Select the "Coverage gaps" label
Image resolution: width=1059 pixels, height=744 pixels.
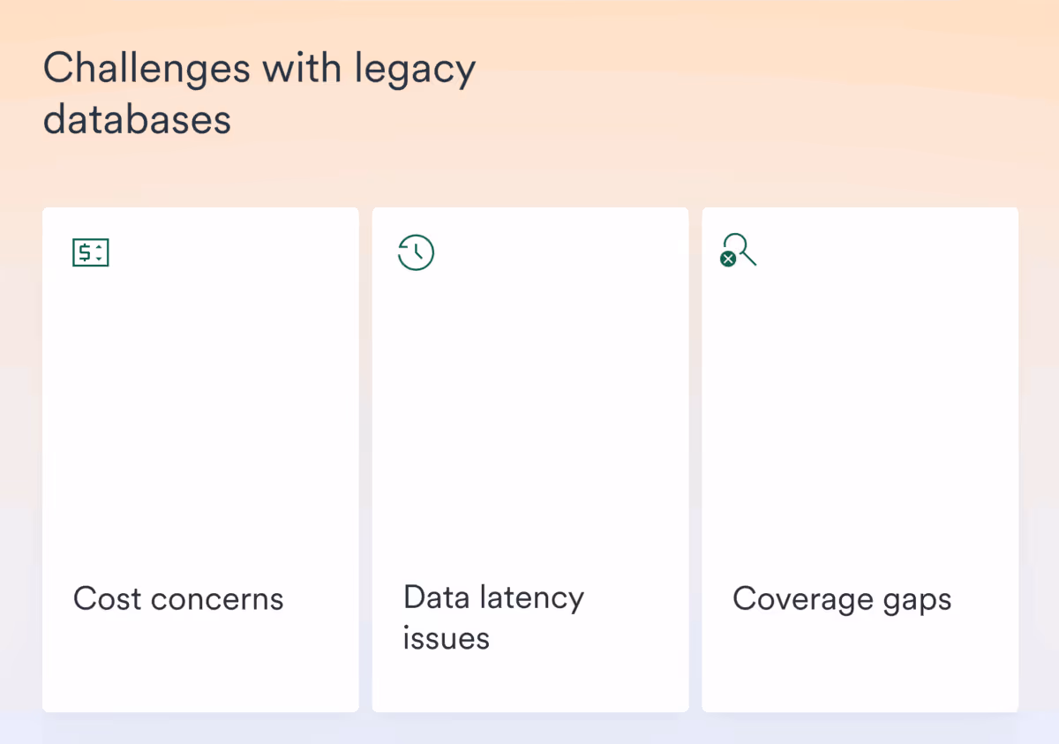pyautogui.click(x=842, y=600)
